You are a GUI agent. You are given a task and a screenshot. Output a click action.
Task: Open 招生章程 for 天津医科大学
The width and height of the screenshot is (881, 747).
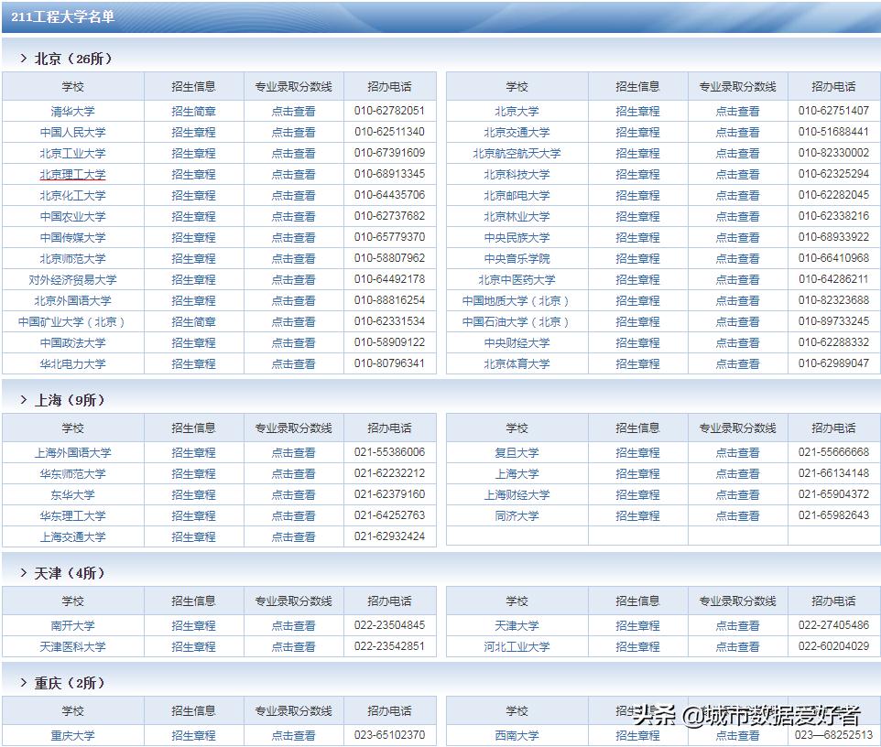(x=194, y=647)
